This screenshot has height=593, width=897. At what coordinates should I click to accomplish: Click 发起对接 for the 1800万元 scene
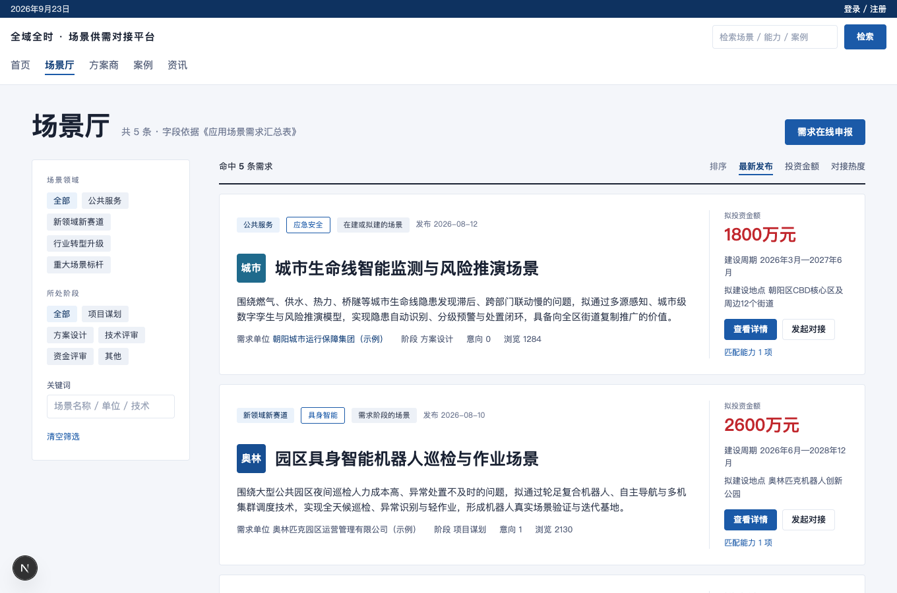[809, 329]
